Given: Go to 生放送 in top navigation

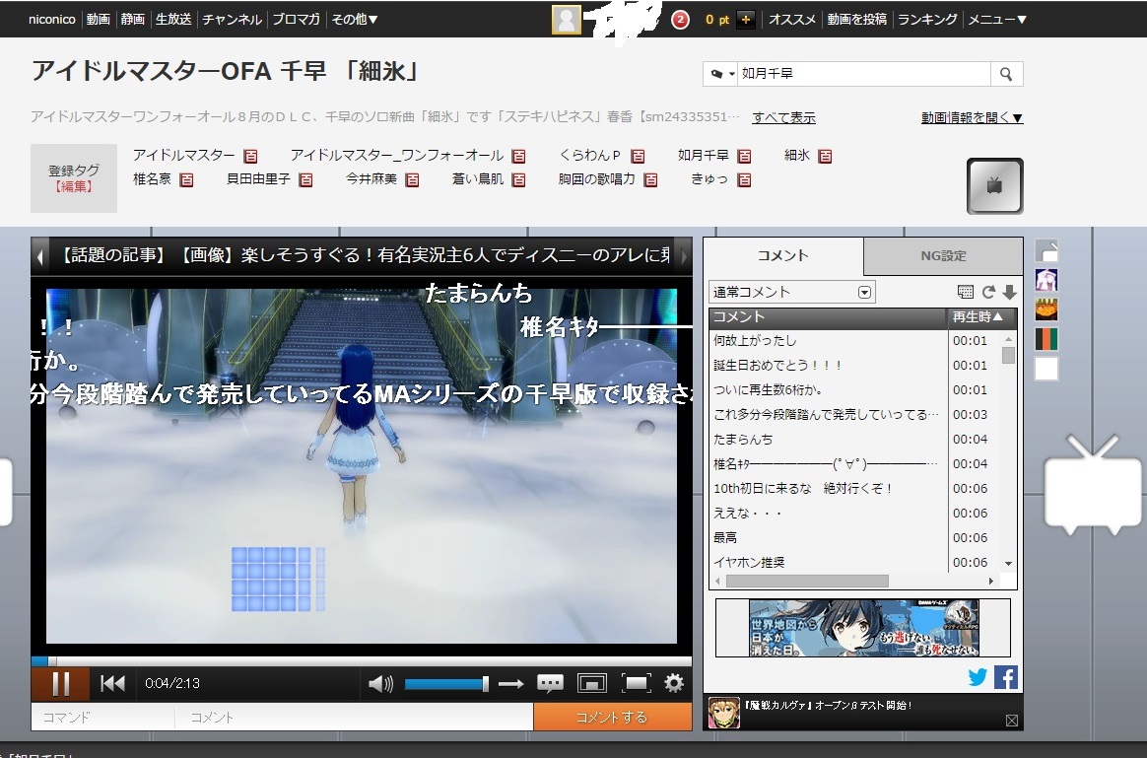Looking at the screenshot, I should (x=173, y=19).
